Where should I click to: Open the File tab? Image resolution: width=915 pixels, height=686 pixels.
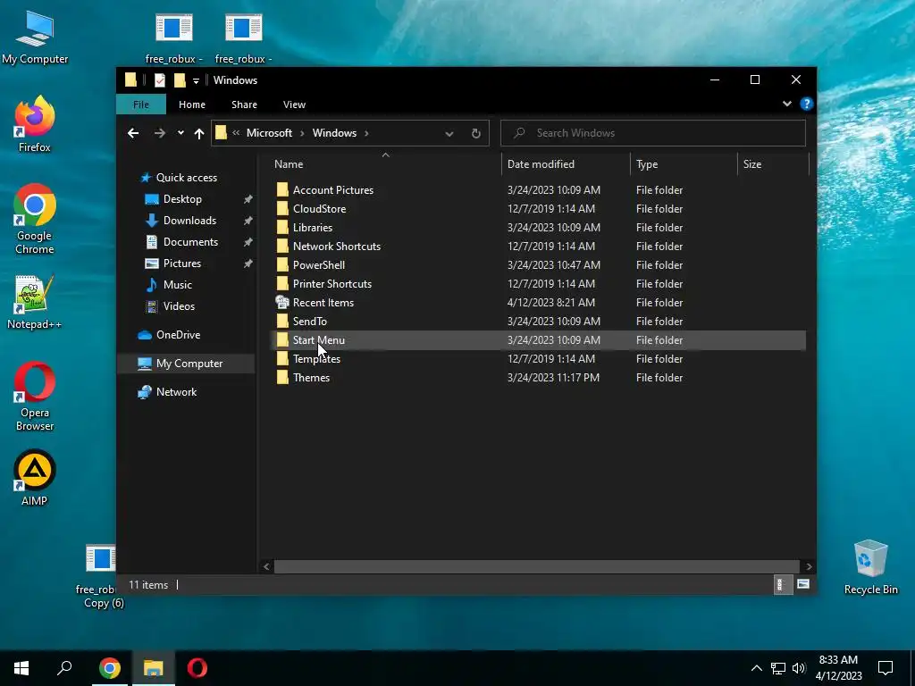coord(141,105)
